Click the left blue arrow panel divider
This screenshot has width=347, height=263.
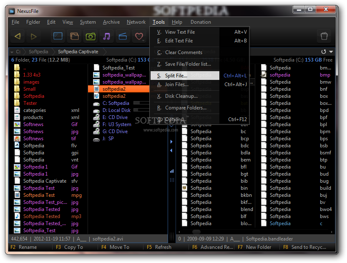[171, 150]
